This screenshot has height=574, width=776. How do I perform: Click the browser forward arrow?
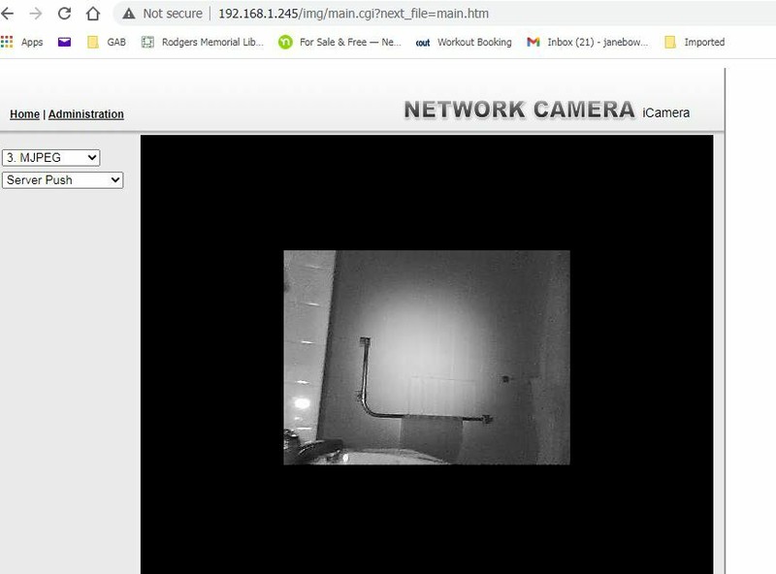pyautogui.click(x=36, y=14)
